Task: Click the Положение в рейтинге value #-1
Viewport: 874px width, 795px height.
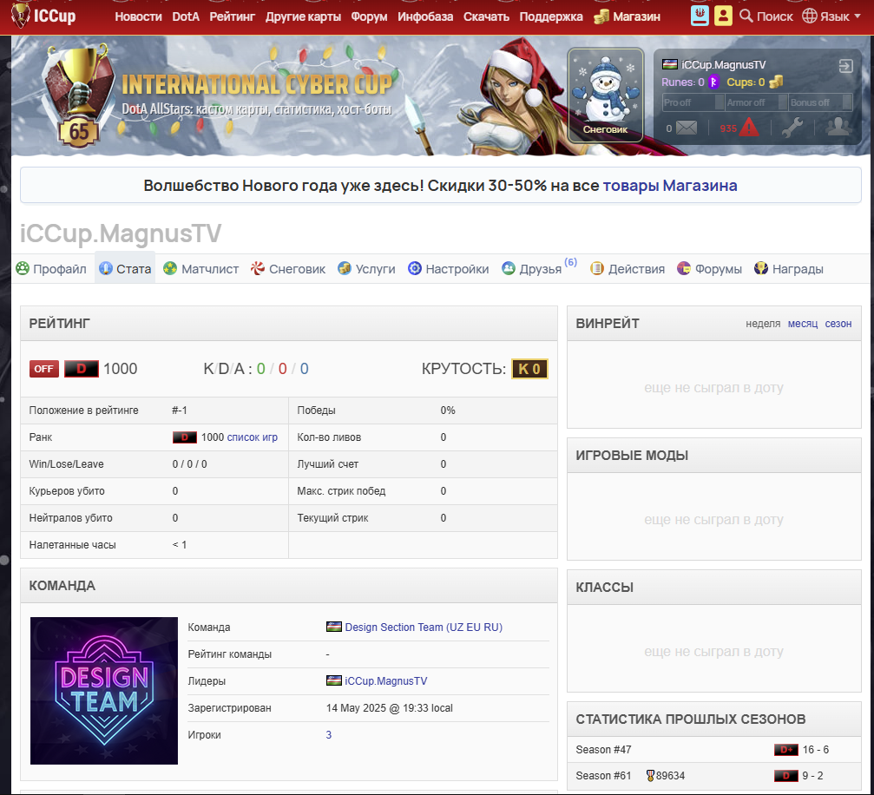Action: pos(180,411)
